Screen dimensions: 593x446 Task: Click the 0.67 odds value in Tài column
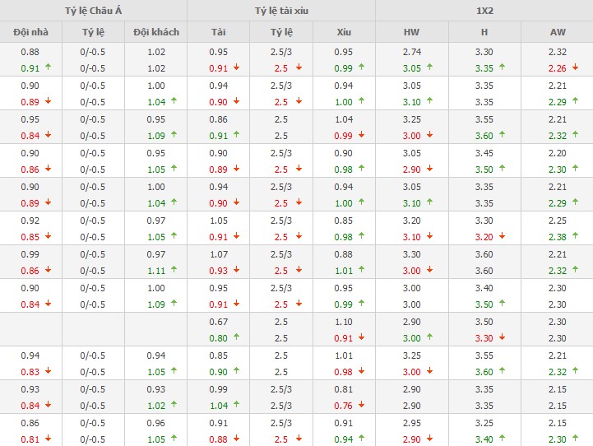pos(218,322)
